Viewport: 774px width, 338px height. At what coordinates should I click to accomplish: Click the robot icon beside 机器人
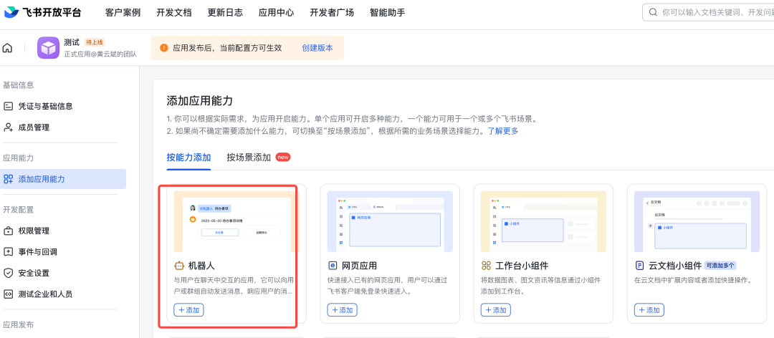click(x=178, y=266)
